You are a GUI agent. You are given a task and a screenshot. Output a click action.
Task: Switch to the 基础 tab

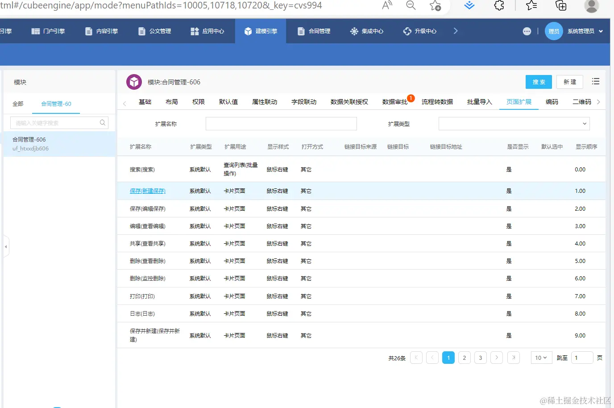click(x=145, y=102)
